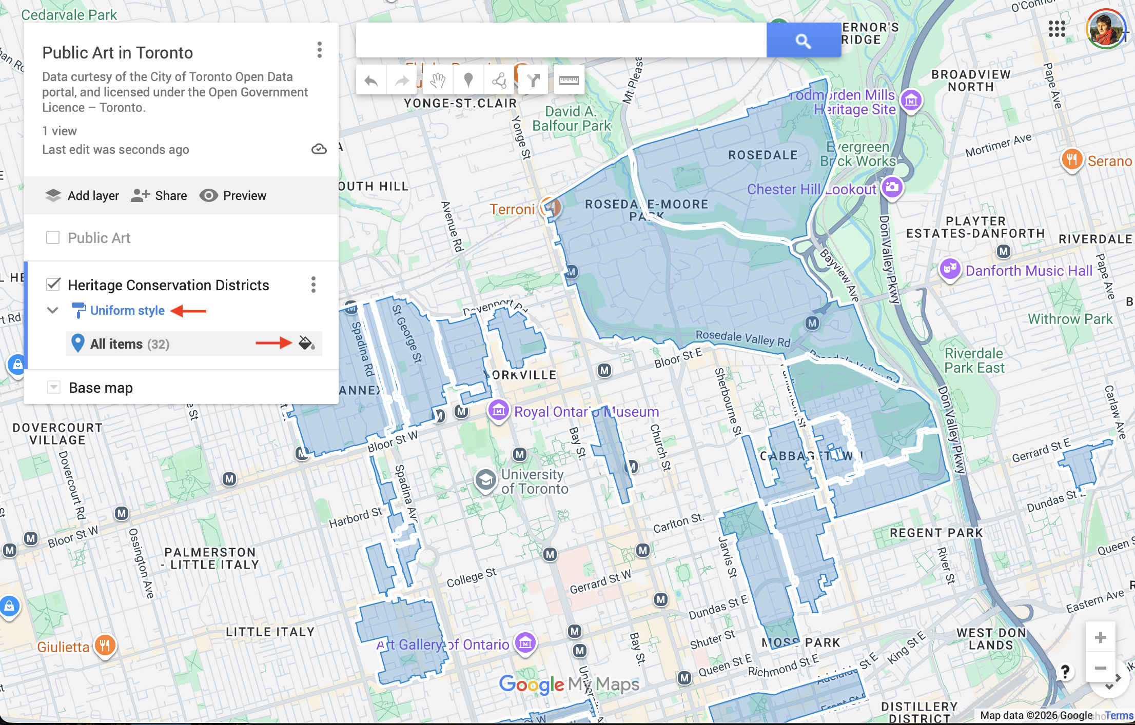Click the Share button
Screen dimensions: 1135x725
[x=159, y=196]
